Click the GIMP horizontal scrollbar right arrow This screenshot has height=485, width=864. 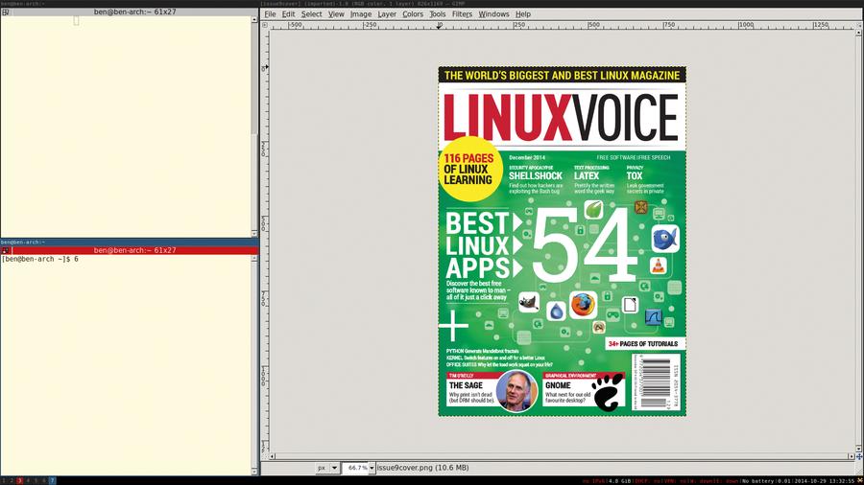click(x=852, y=456)
